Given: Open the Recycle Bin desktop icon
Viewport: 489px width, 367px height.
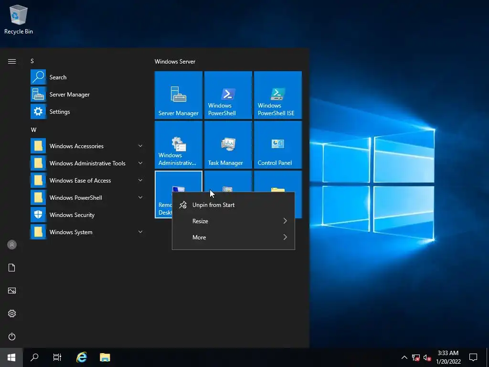Looking at the screenshot, I should (19, 19).
